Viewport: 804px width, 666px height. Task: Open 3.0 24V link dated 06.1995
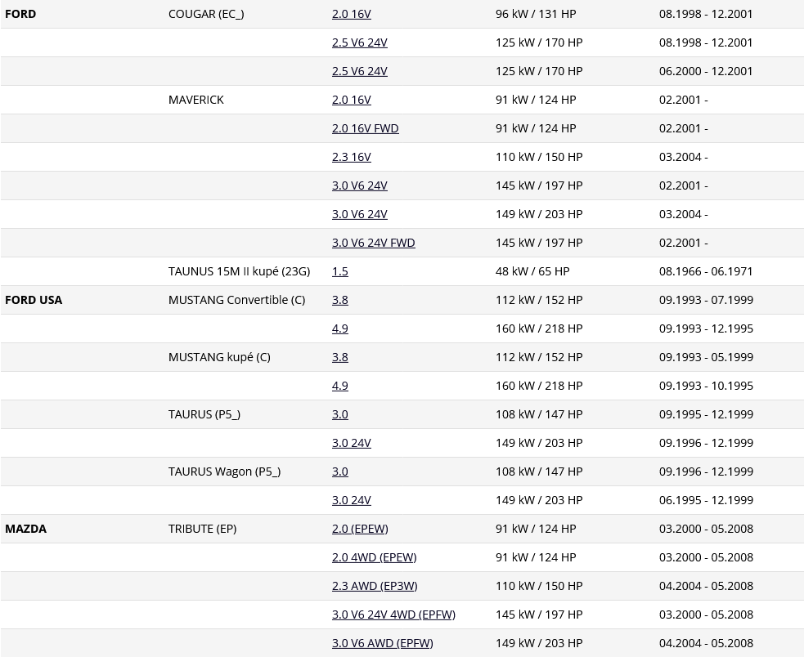[x=351, y=501]
